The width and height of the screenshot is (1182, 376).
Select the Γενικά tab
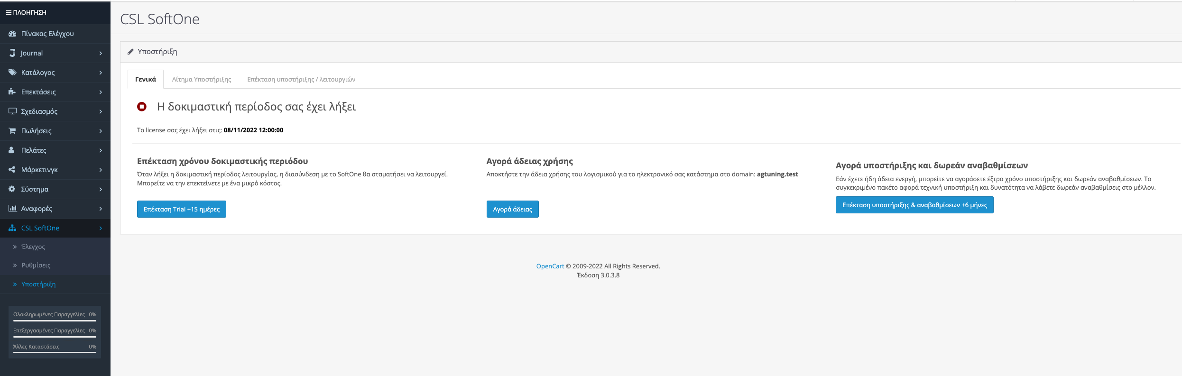[146, 79]
